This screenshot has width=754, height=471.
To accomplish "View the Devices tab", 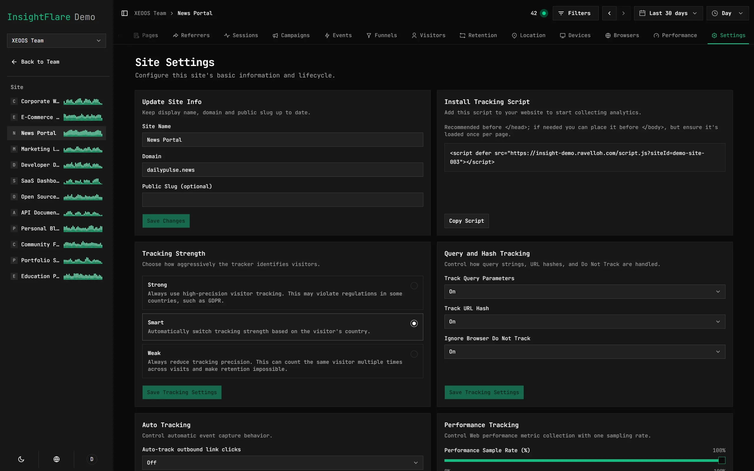I will [575, 36].
